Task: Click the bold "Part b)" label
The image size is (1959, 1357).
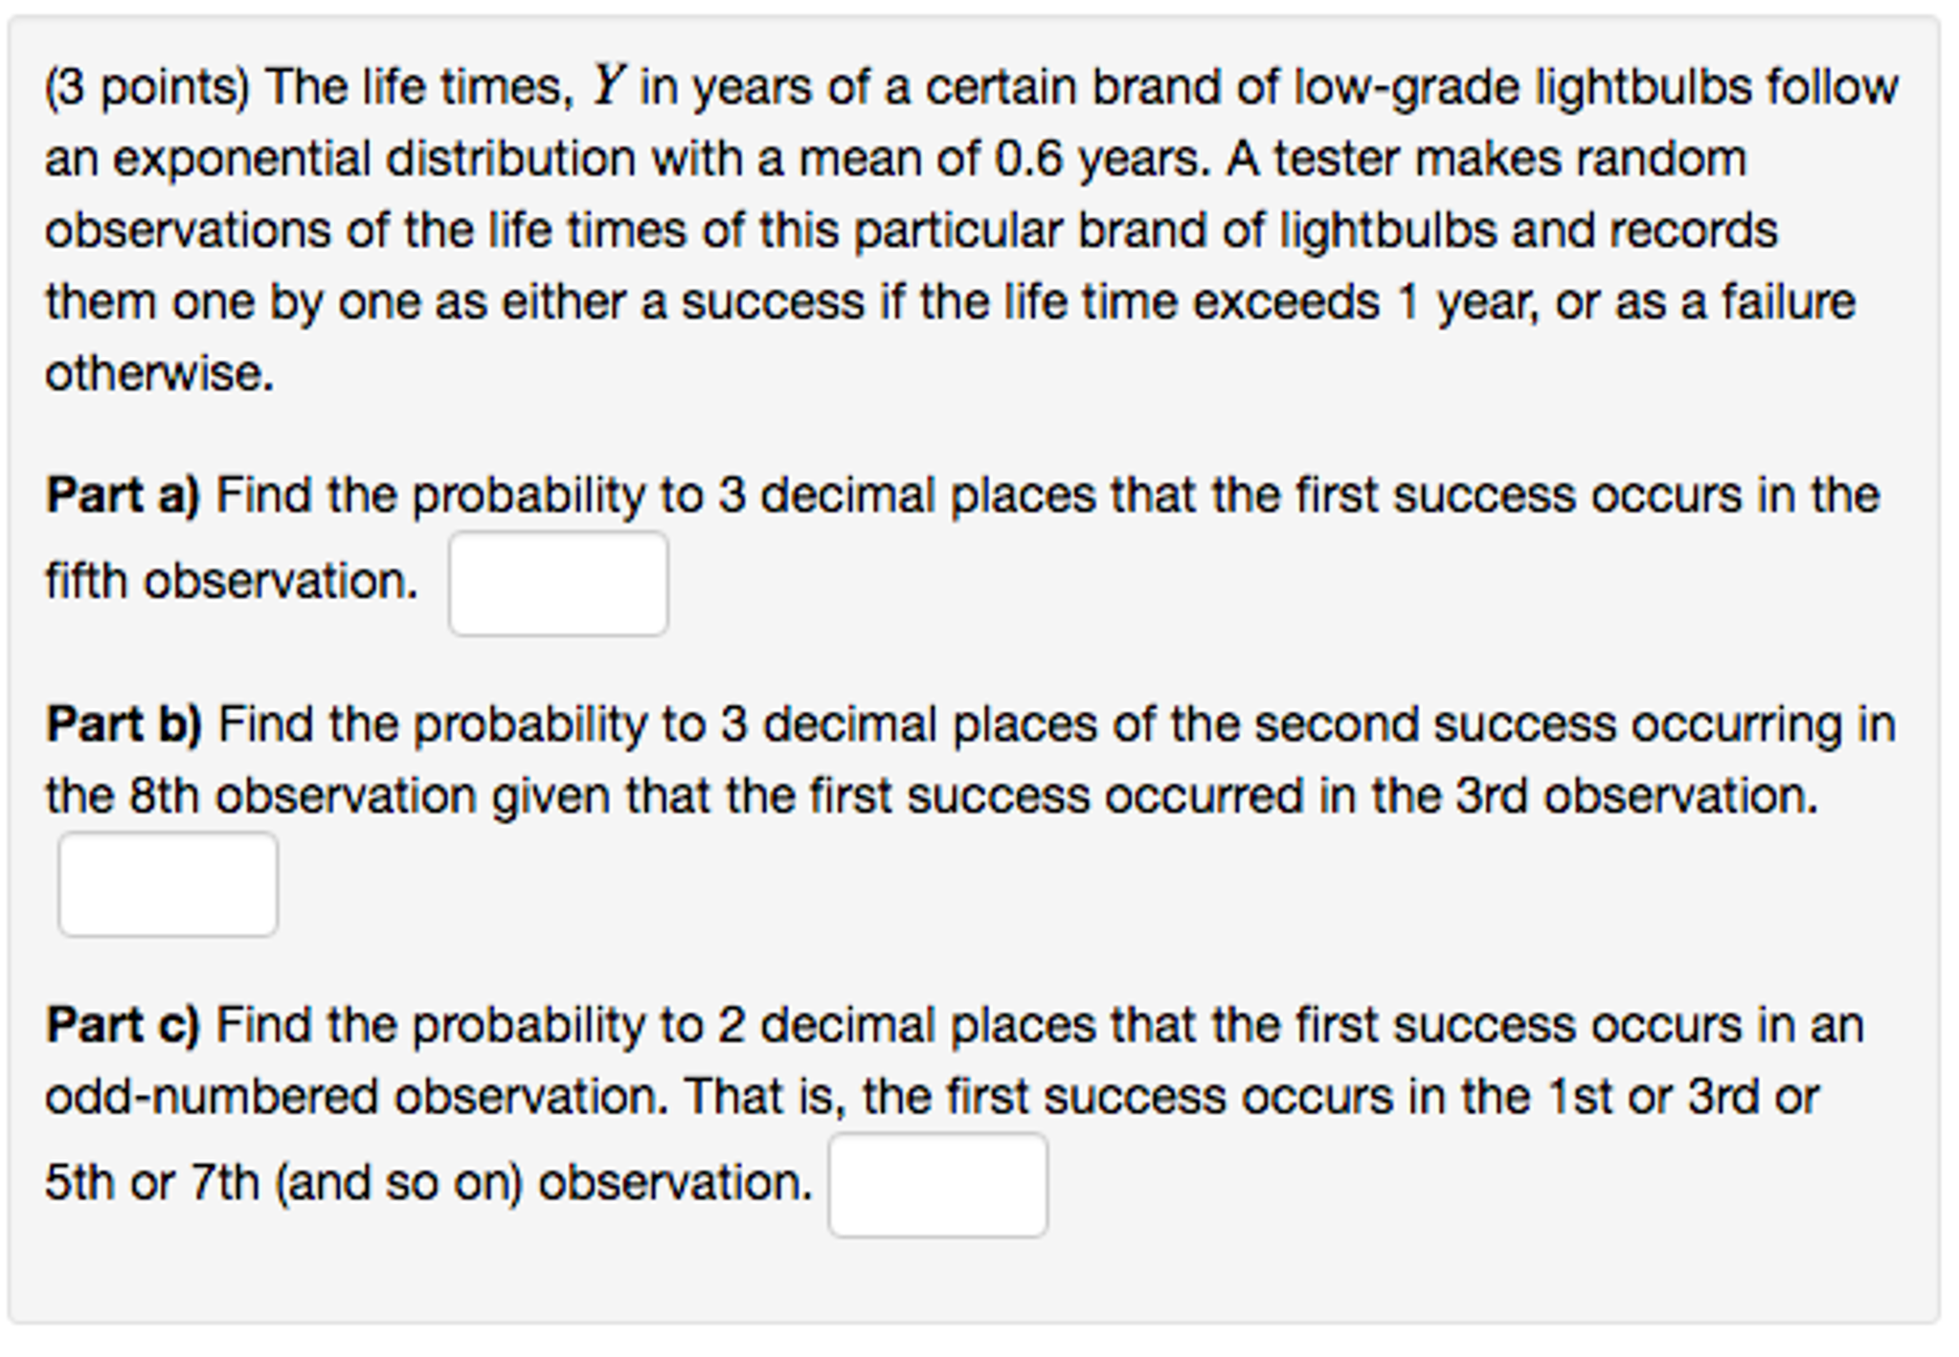Action: [x=124, y=724]
